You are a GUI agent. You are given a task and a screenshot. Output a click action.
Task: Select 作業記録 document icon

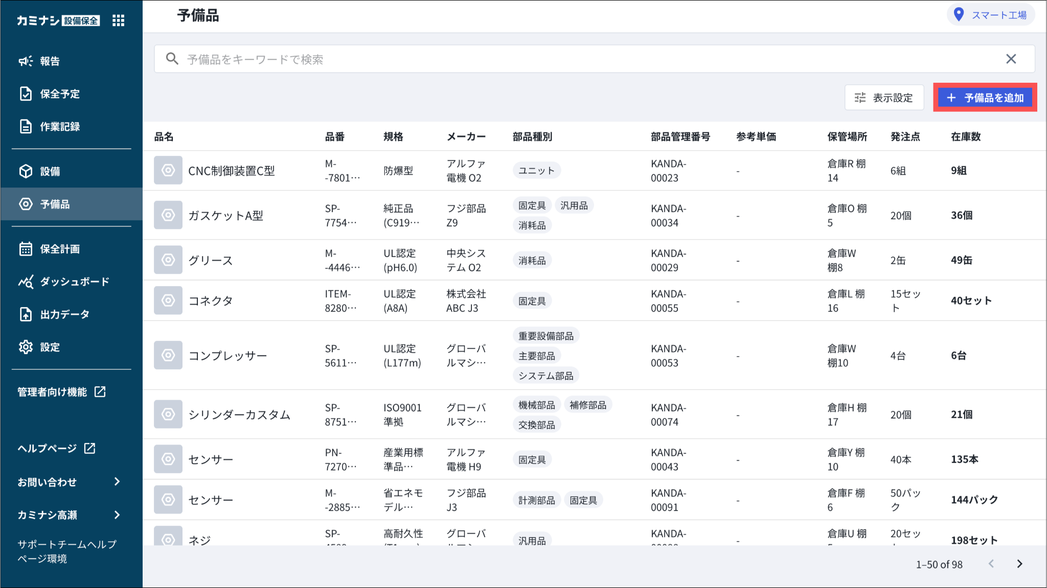(x=26, y=127)
